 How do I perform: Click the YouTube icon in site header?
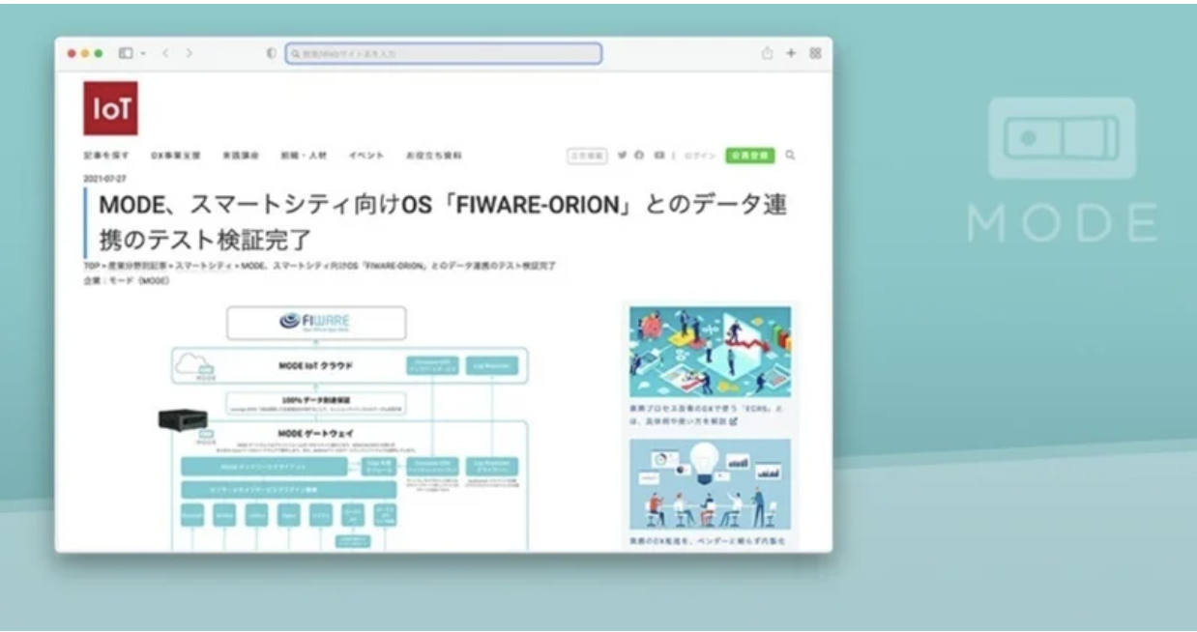658,155
